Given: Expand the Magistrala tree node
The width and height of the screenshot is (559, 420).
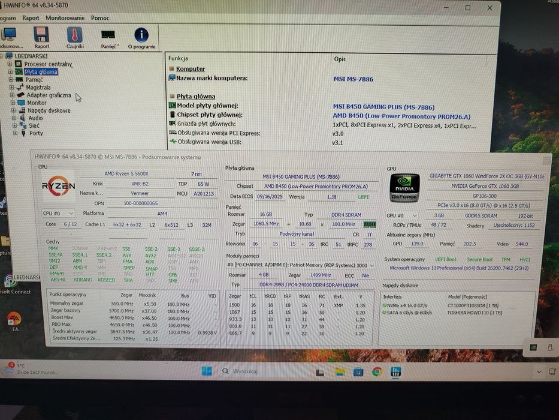Looking at the screenshot, I should 12,87.
